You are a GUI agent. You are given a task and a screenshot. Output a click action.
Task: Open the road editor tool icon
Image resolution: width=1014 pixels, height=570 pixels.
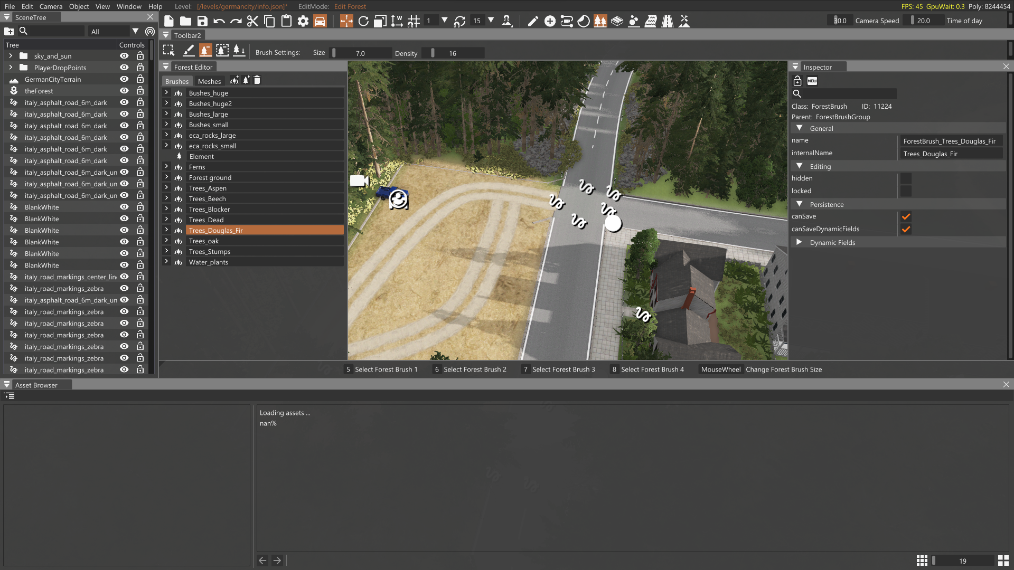[x=668, y=21]
